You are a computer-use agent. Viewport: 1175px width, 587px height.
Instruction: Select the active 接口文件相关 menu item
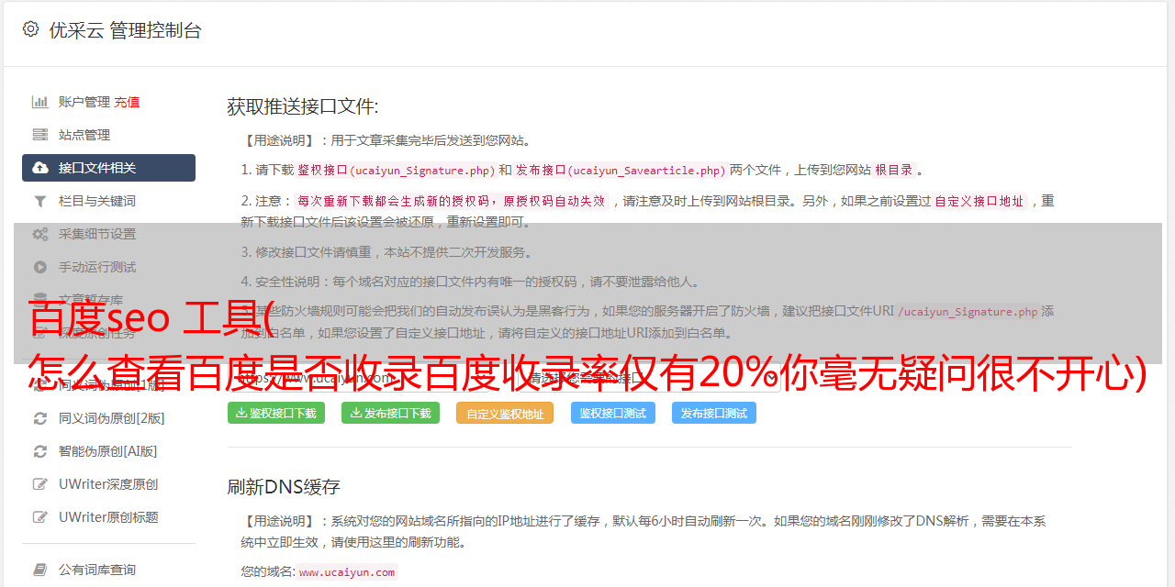(x=108, y=168)
